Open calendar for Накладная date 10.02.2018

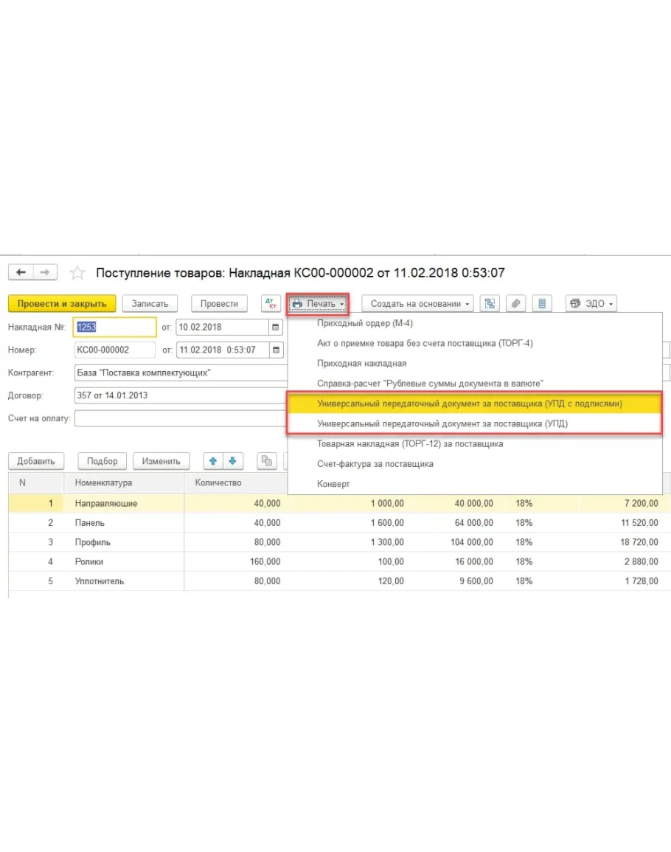(276, 327)
